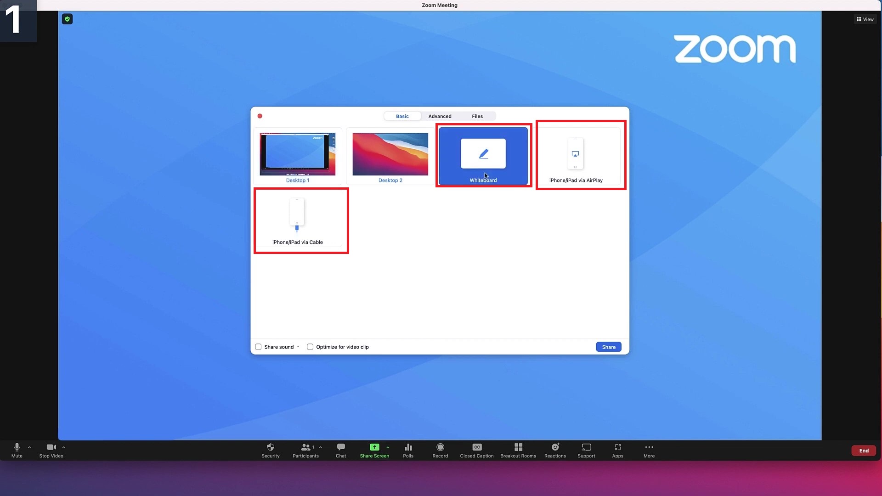This screenshot has height=496, width=882.
Task: Choose iPhone/iPad via AirPlay option
Action: pos(576,156)
